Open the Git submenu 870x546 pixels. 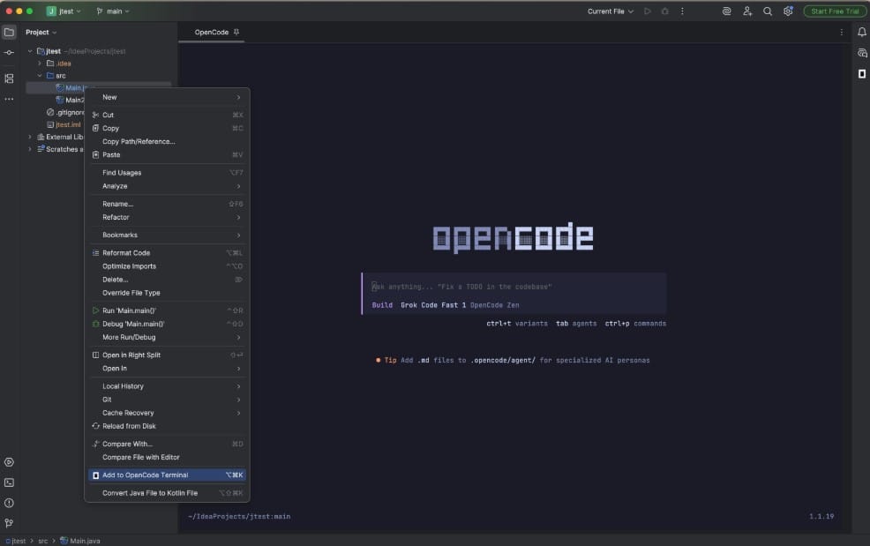pos(167,400)
